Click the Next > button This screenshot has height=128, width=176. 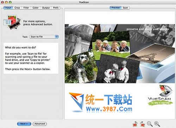tap(24, 124)
